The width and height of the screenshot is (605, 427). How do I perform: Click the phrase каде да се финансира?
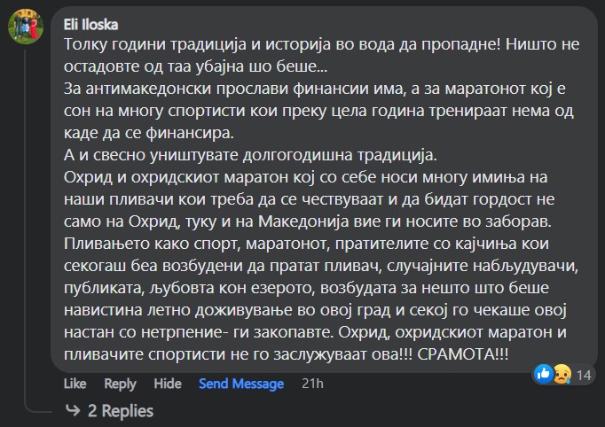pos(149,133)
